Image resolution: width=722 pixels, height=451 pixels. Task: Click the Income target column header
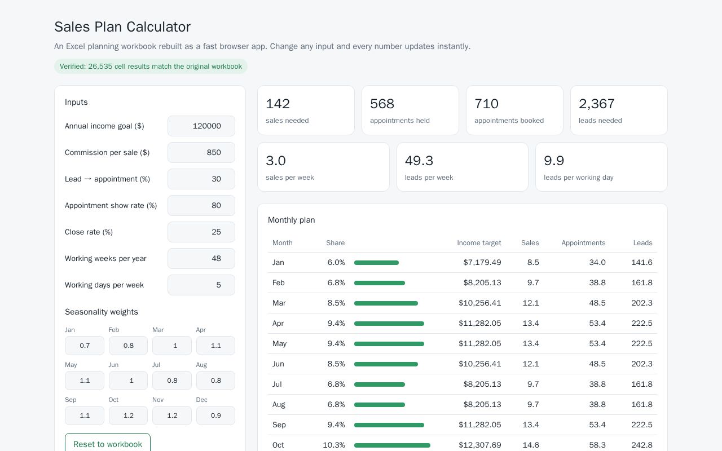(x=479, y=243)
